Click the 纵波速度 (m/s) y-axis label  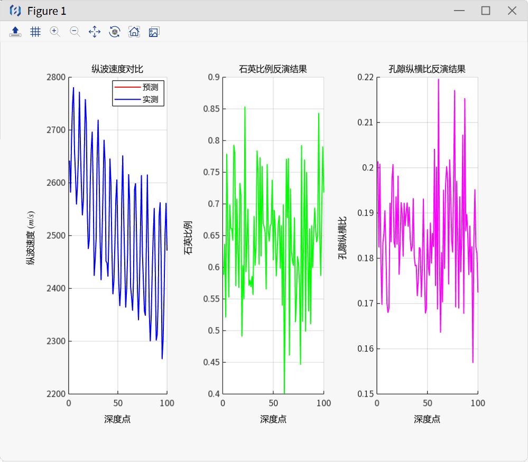(x=31, y=238)
